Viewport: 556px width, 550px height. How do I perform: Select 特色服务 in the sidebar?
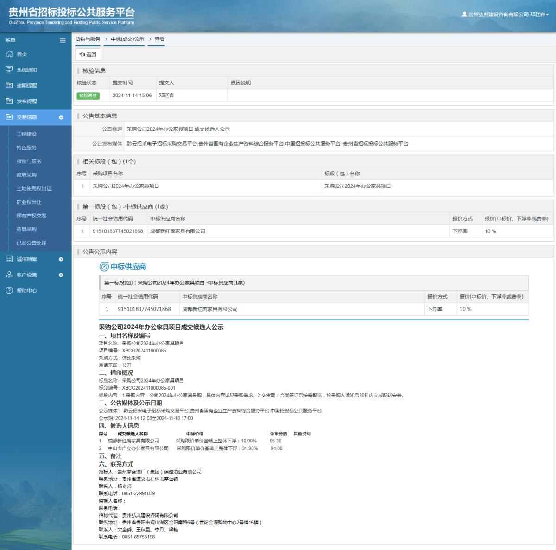(x=26, y=147)
